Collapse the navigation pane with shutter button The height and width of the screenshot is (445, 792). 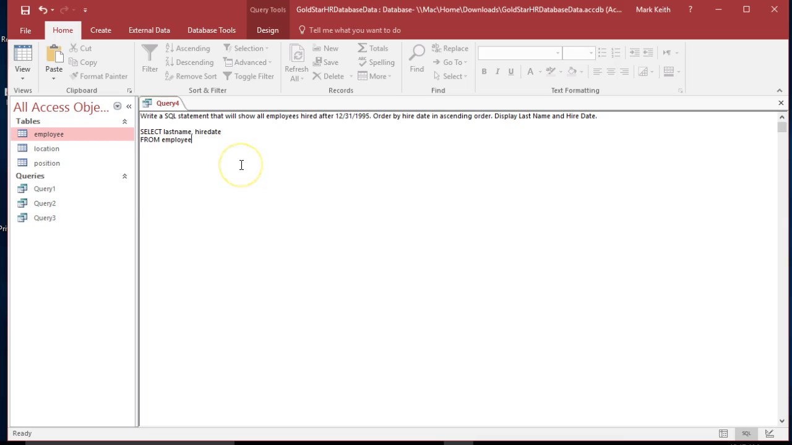coord(129,107)
